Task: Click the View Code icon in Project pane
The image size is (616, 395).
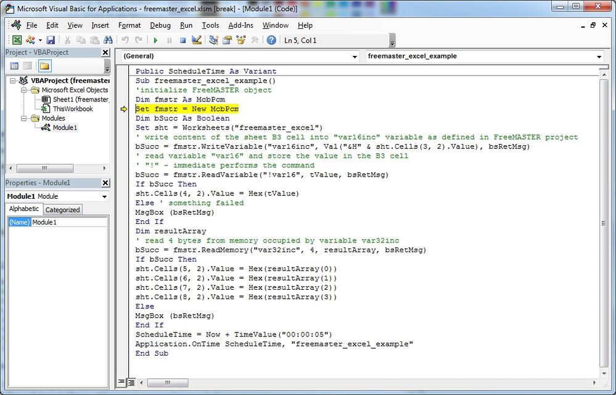Action: 14,66
